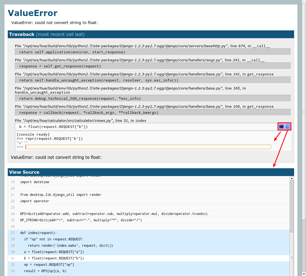Click the handle_uncaught_exception return statement frame
306x276 pixels.
point(99,80)
